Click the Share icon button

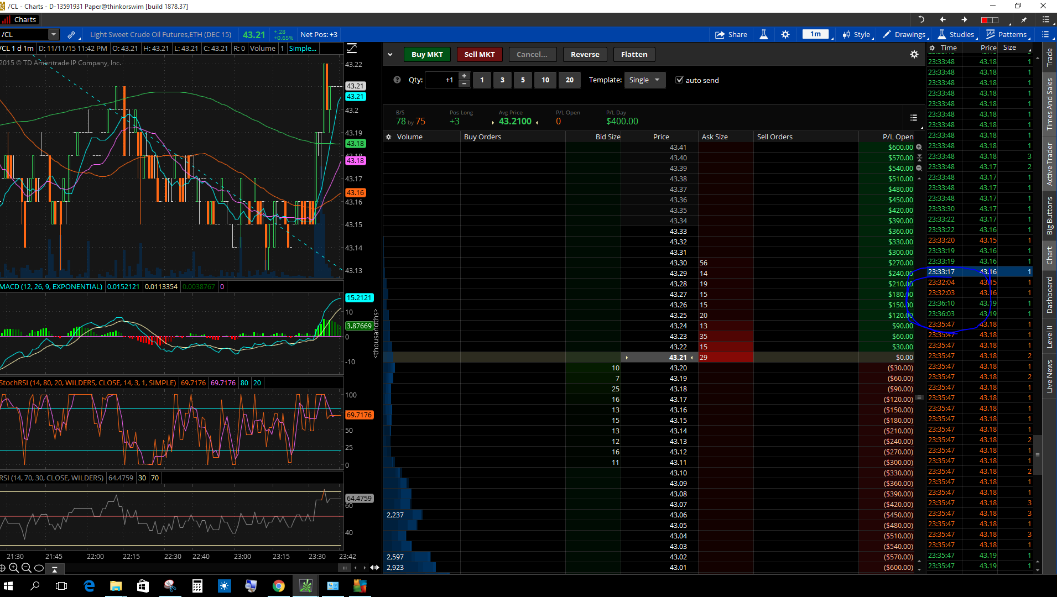tap(731, 34)
